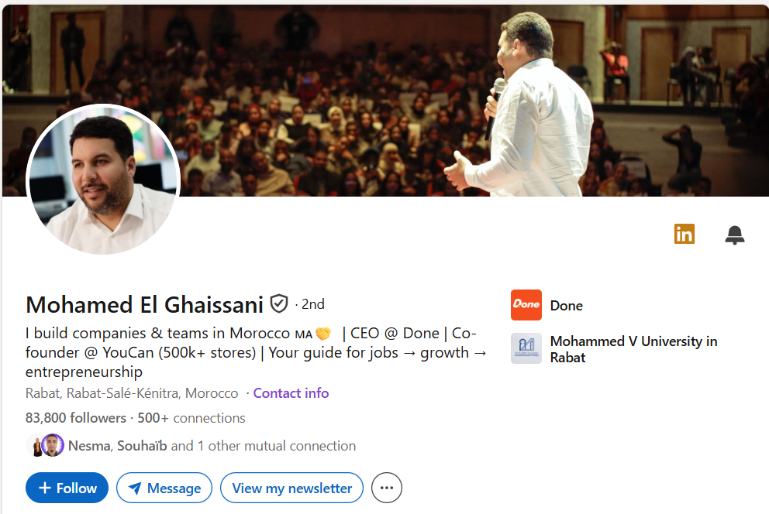Open the Done company name link
This screenshot has width=769, height=514.
567,306
